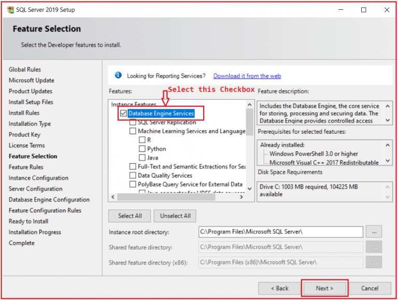Select Install Setup Files step
Image resolution: width=398 pixels, height=300 pixels.
[31, 102]
